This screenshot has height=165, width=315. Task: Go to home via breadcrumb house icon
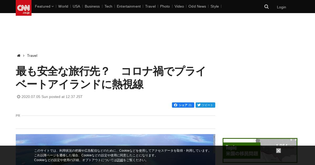click(19, 56)
